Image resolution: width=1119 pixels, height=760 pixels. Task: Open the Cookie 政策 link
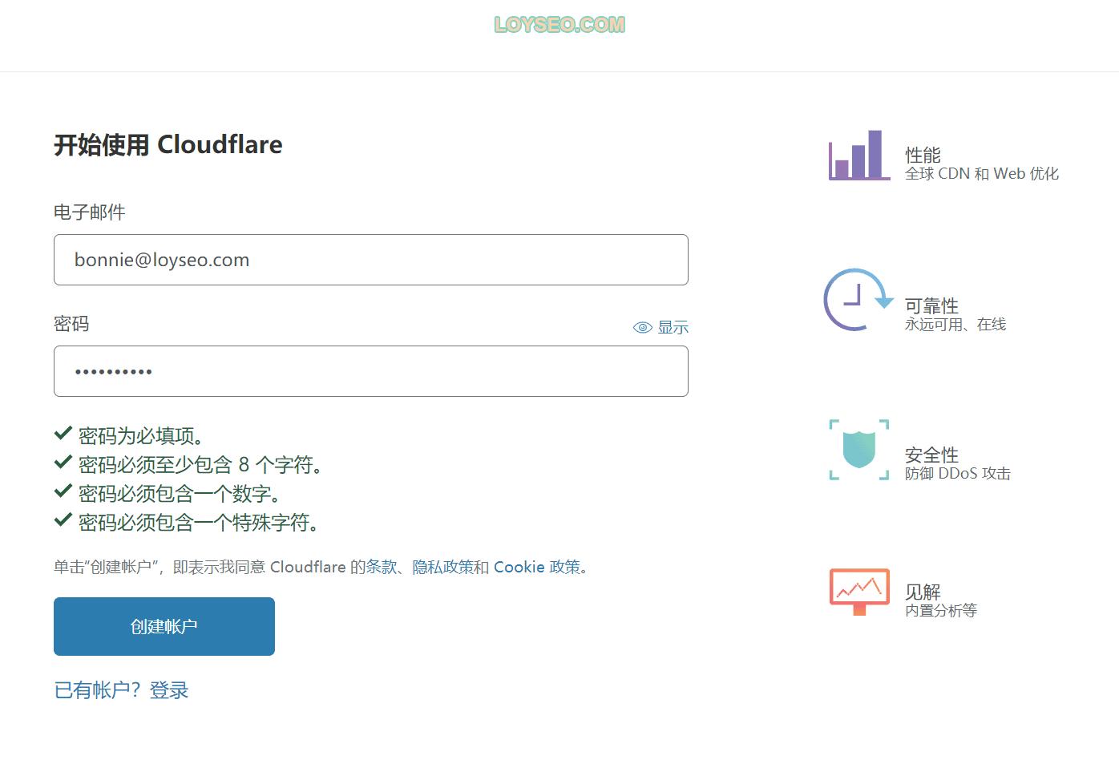coord(539,567)
